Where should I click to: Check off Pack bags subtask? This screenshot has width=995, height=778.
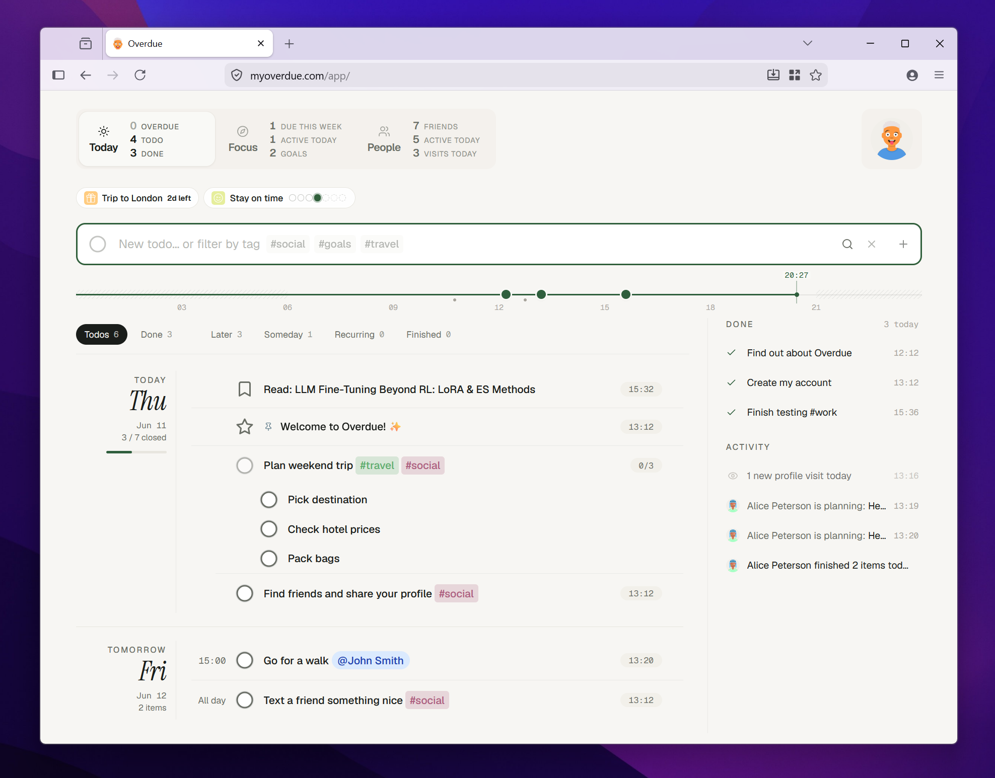(x=269, y=559)
